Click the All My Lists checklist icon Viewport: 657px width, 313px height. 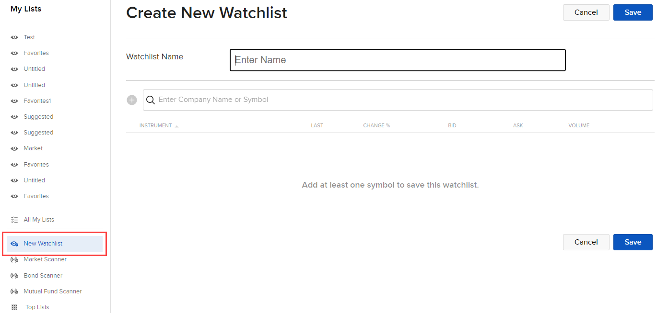click(x=14, y=219)
